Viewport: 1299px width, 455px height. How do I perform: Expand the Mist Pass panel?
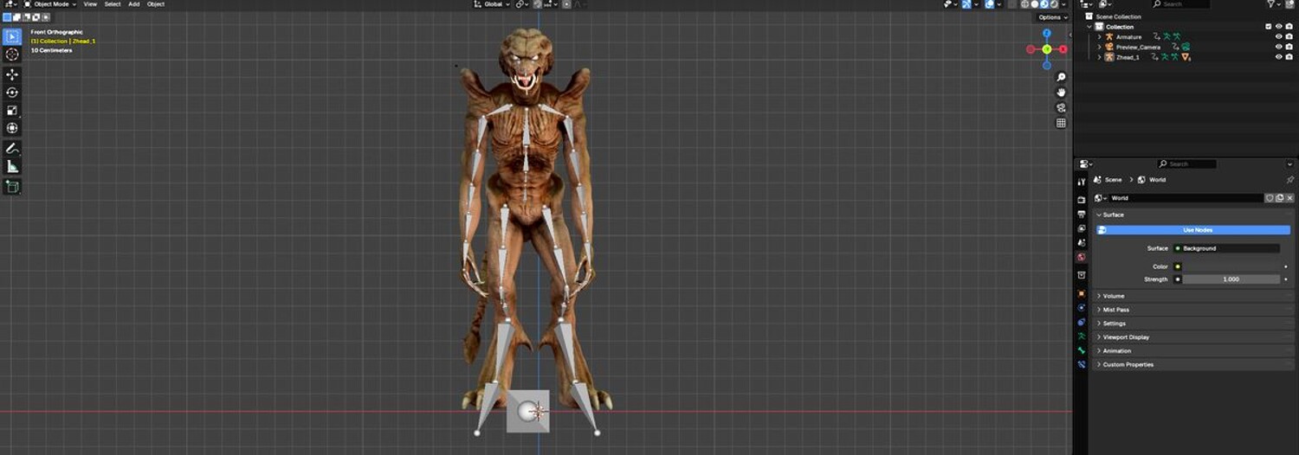[1193, 310]
